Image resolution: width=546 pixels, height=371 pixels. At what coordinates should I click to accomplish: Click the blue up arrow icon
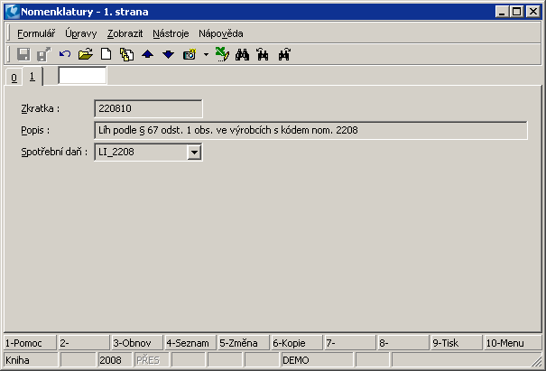[x=148, y=54]
